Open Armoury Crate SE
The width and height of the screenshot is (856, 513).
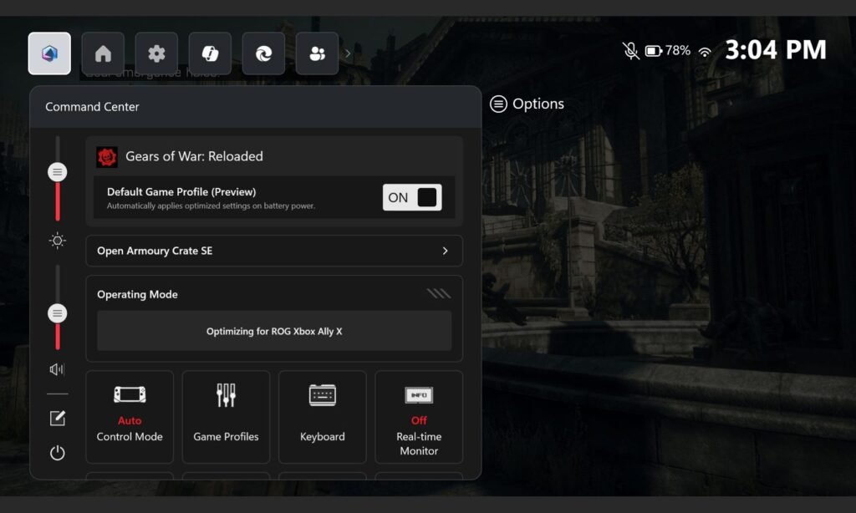[273, 251]
